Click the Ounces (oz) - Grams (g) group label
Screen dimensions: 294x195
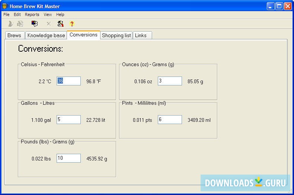click(148, 65)
